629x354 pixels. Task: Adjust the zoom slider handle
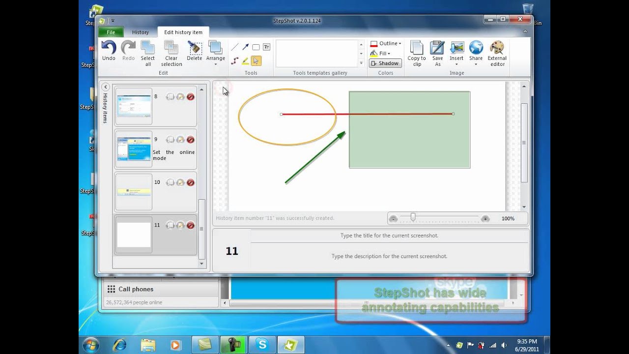point(413,217)
